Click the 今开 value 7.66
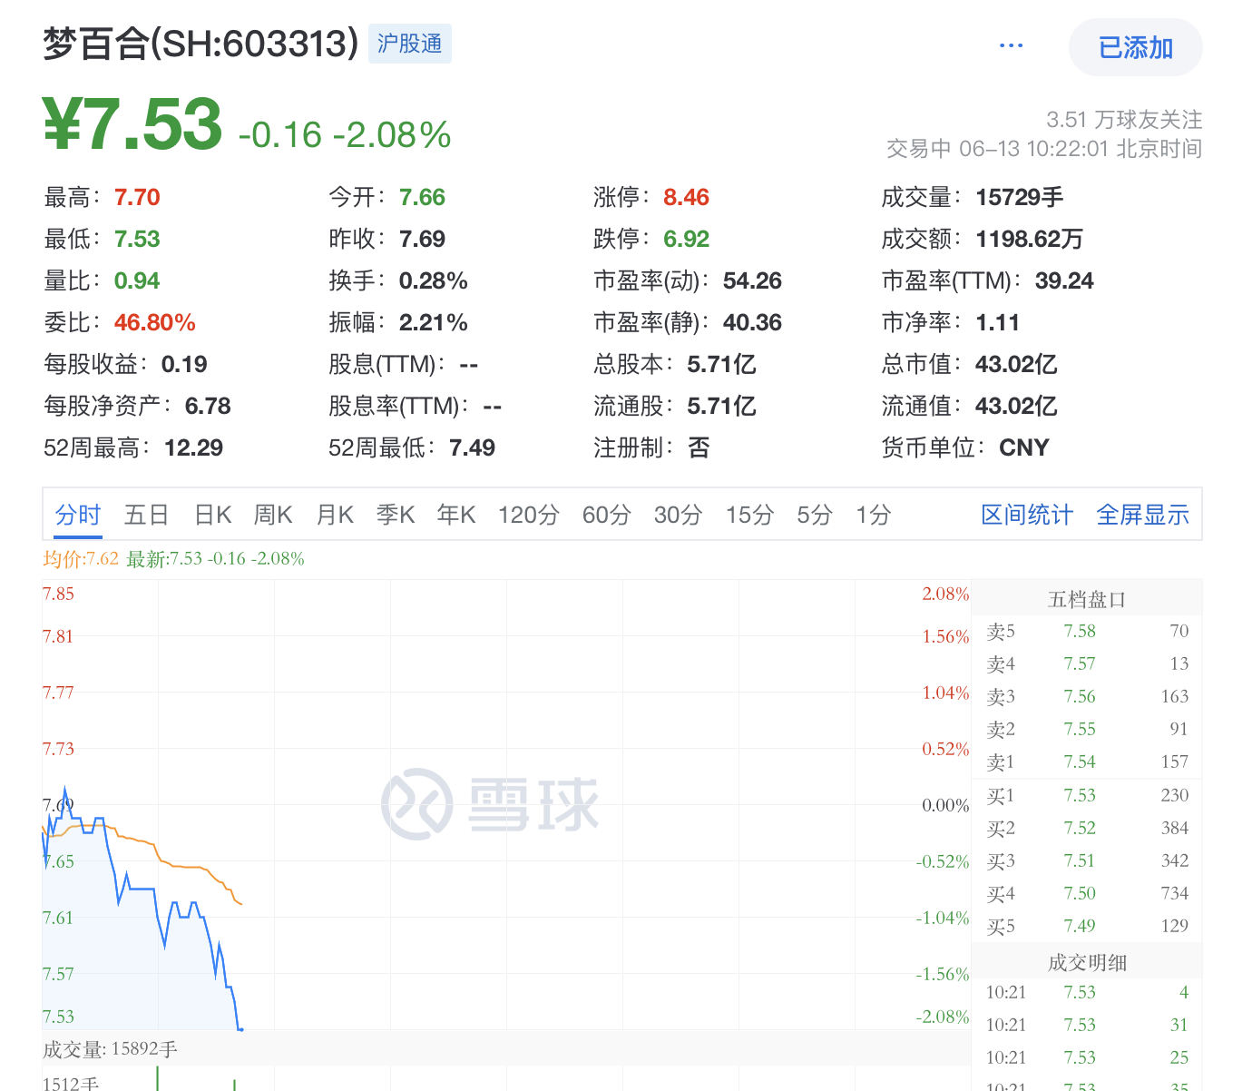 point(422,198)
